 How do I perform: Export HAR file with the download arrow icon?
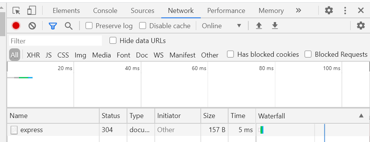pyautogui.click(x=275, y=26)
